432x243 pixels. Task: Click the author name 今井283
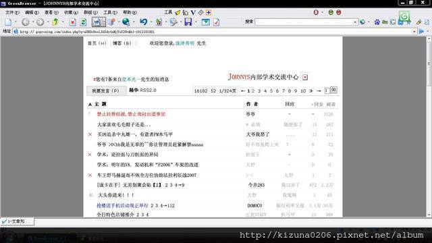(256, 185)
